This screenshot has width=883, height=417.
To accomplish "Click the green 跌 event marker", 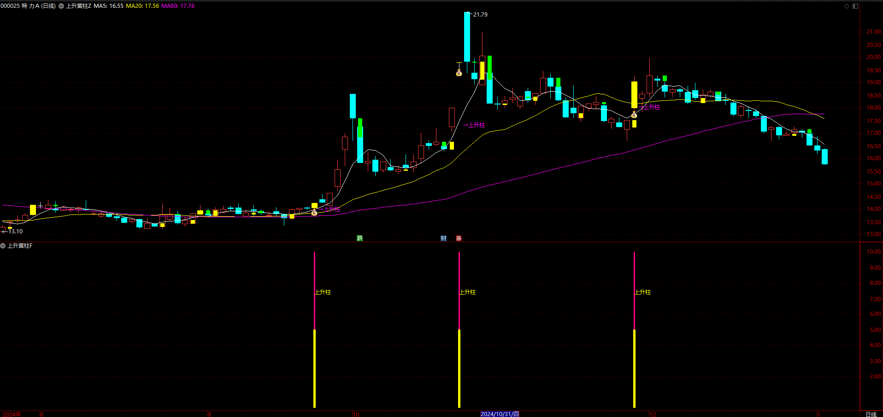I will click(360, 238).
